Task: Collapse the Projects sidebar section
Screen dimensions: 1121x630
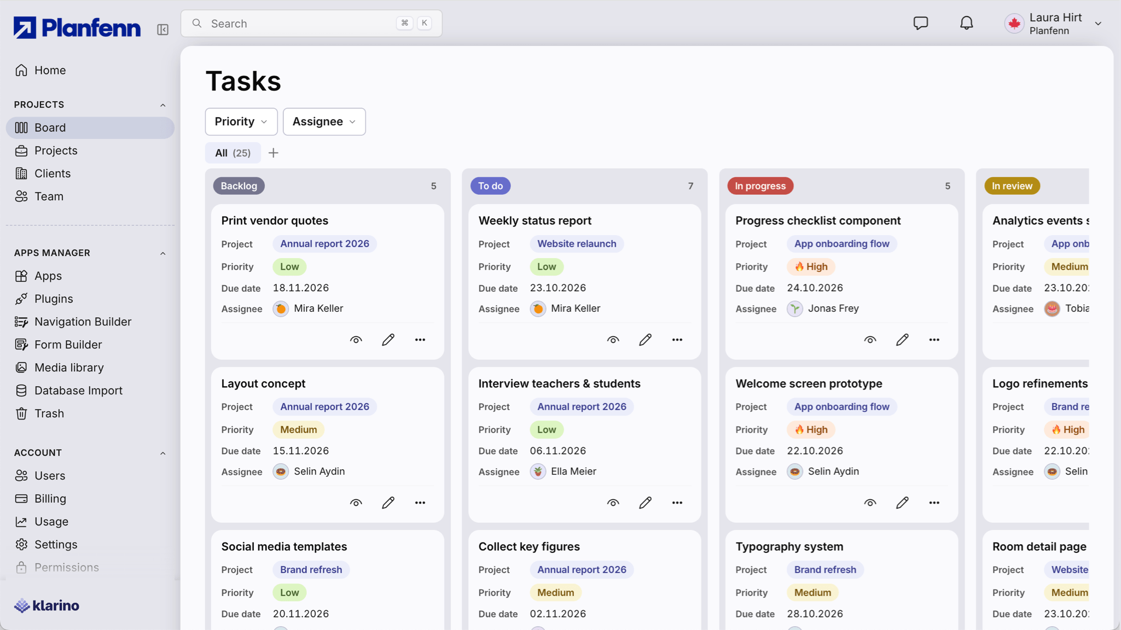Action: tap(162, 105)
